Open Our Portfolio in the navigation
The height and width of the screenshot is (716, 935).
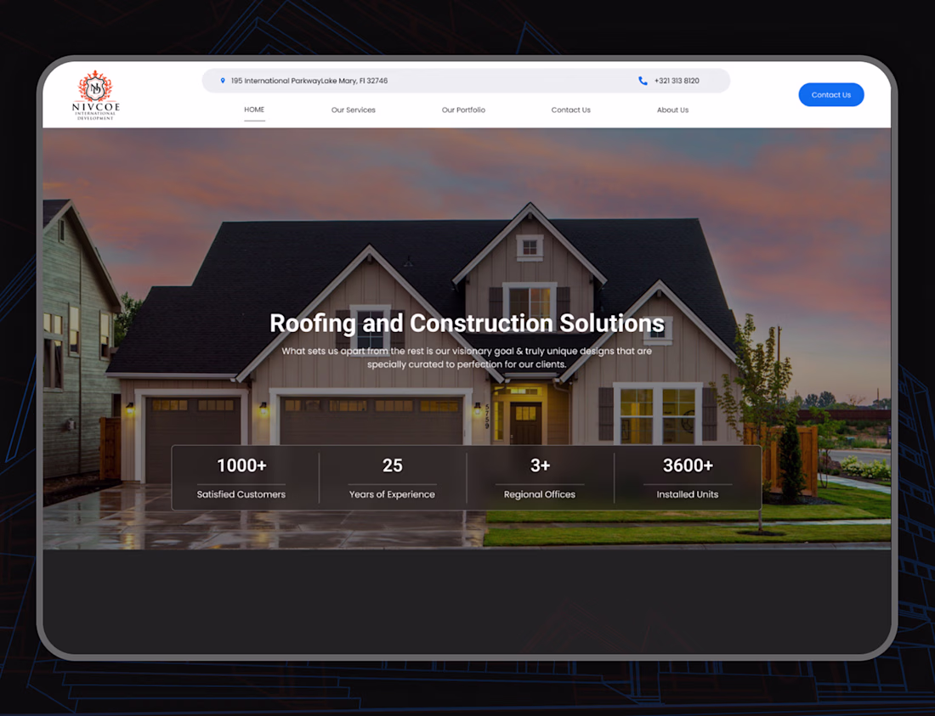(463, 110)
